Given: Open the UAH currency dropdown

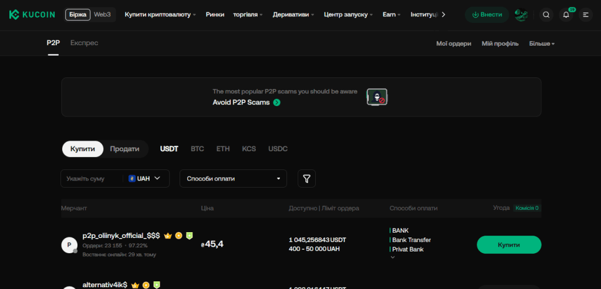Looking at the screenshot, I should pos(144,178).
